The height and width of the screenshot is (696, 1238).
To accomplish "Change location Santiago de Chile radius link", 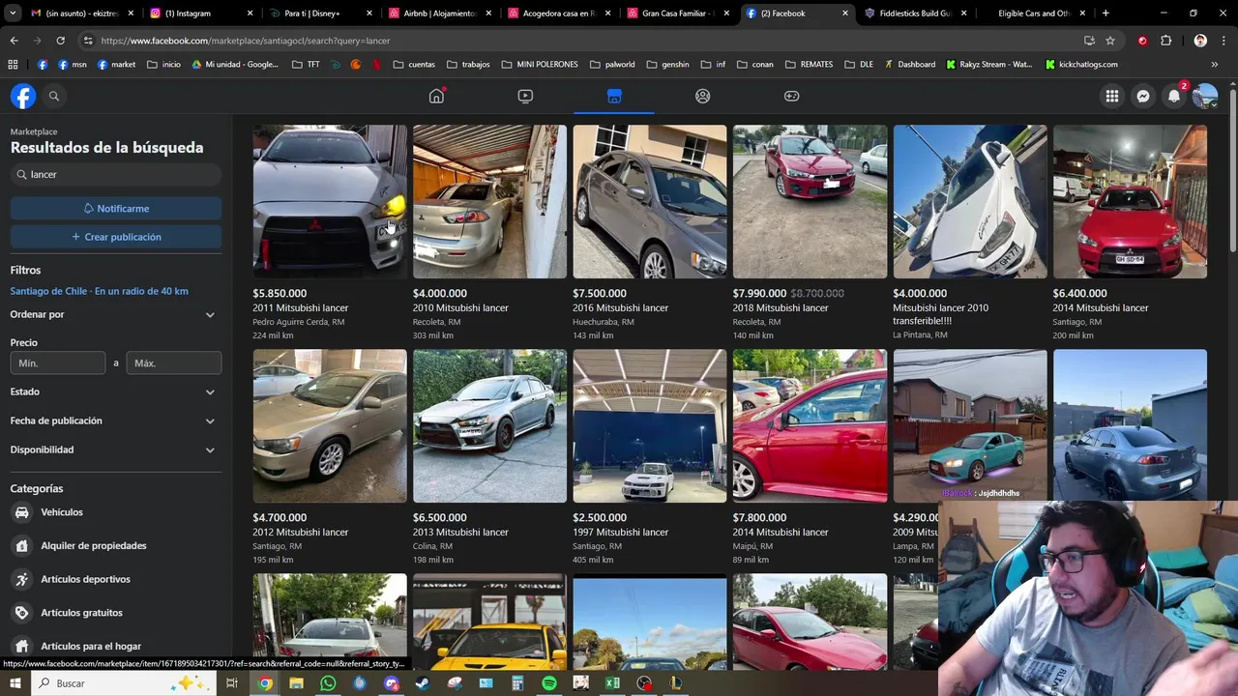I will [x=100, y=291].
